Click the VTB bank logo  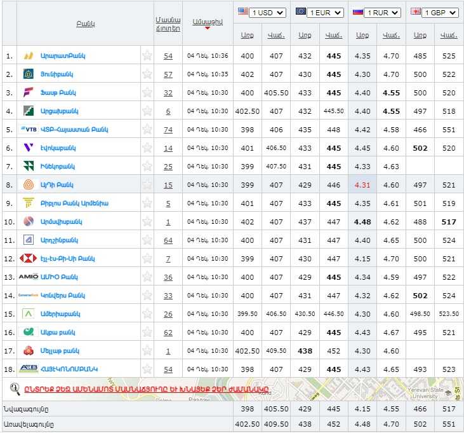tap(29, 130)
